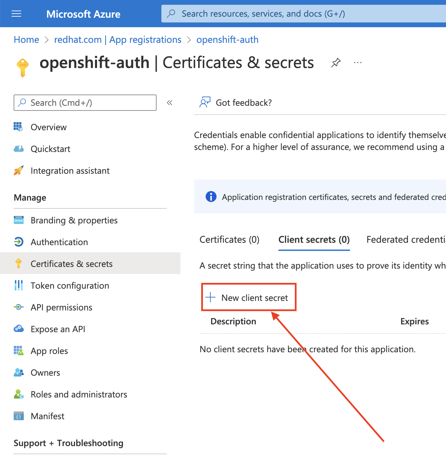Viewport: 446px width, 459px height.
Task: Focus the sidebar Search (Cmd+/) field
Action: pyautogui.click(x=89, y=103)
